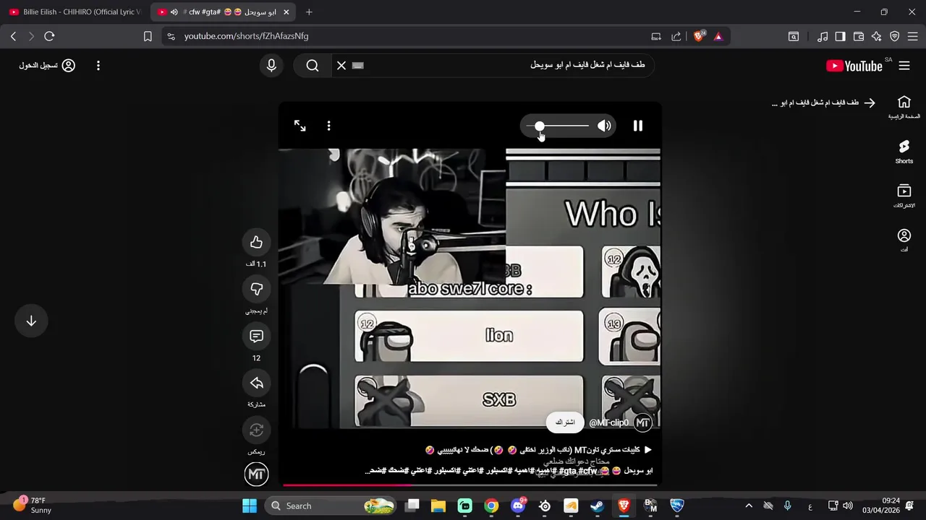Click the taskbar Search box
Viewport: 926px width, 520px height.
[x=331, y=506]
